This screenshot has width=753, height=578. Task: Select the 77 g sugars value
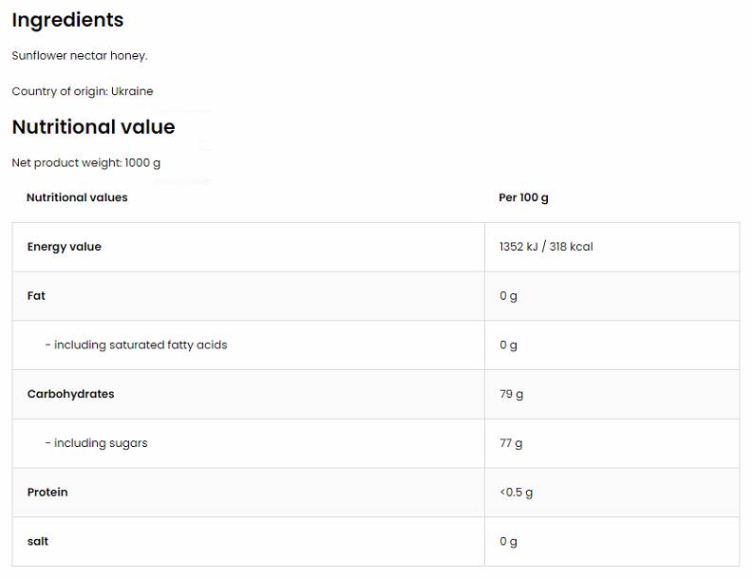click(511, 443)
